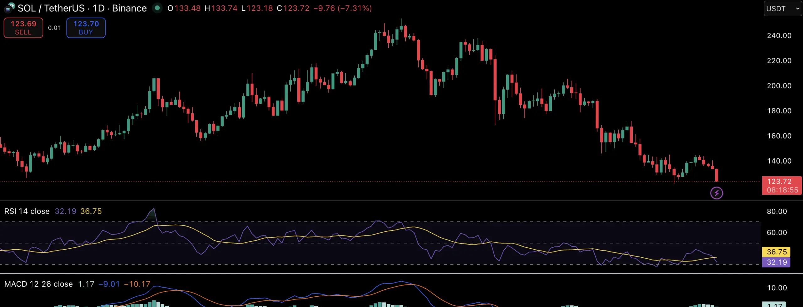Click the blue MACD value −9.01

[109, 284]
